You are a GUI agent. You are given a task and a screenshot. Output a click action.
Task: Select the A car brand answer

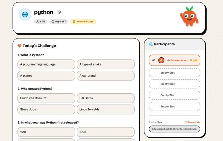point(106,76)
